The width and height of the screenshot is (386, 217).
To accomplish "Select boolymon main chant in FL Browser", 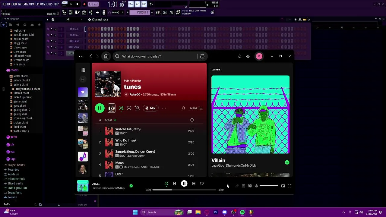I will click(x=27, y=89).
